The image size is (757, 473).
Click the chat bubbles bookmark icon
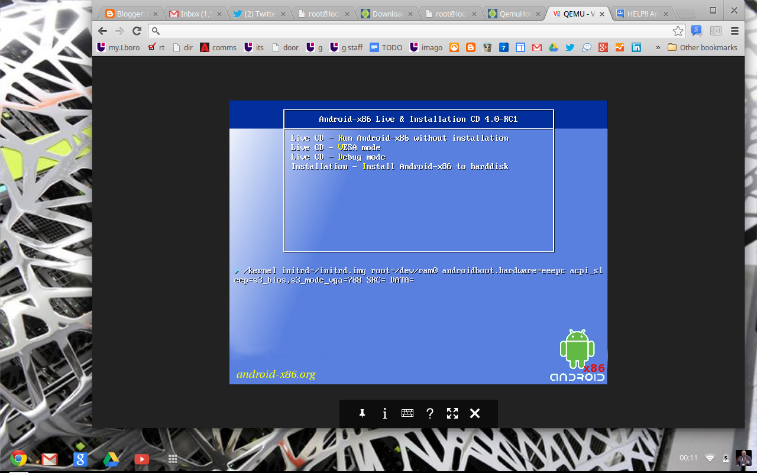587,47
